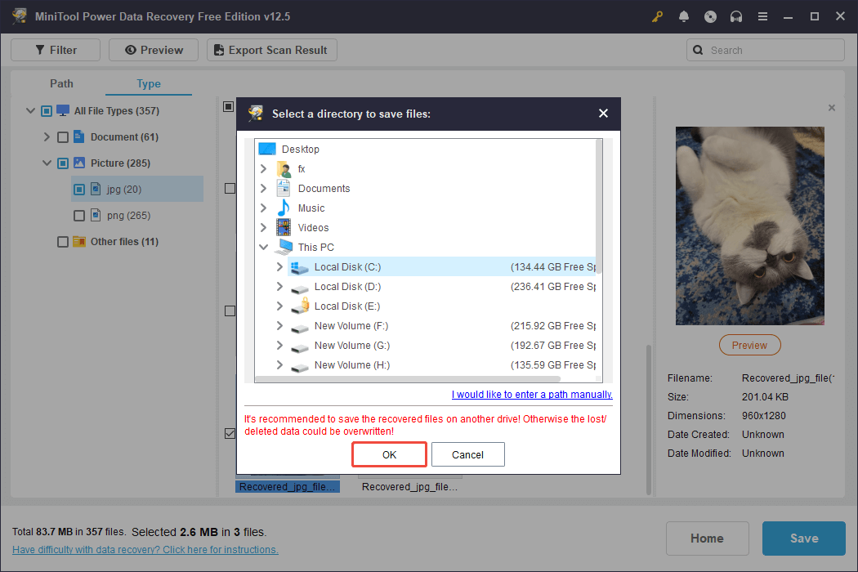Viewport: 858px width, 572px height.
Task: Click the Document file type icon
Action: (x=79, y=136)
